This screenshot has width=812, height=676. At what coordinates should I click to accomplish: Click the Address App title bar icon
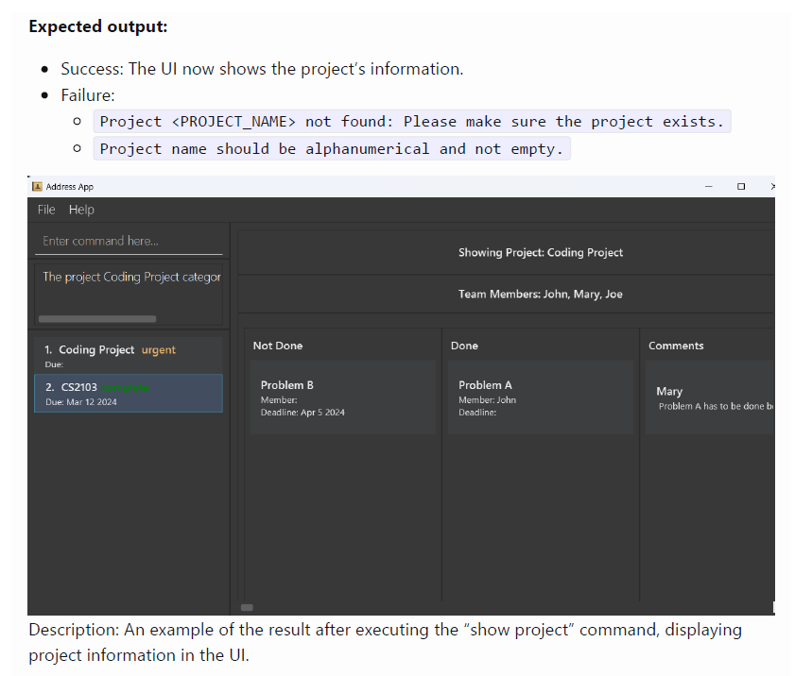tap(38, 187)
